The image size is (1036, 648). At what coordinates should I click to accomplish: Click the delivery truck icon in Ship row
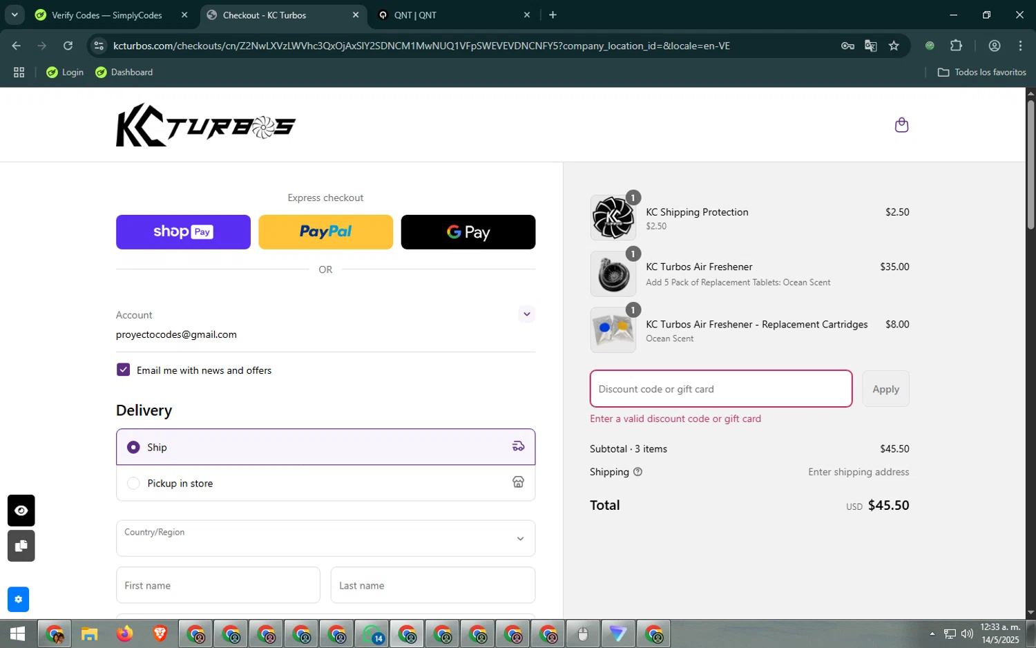point(518,447)
